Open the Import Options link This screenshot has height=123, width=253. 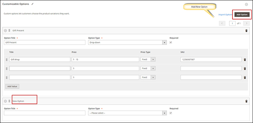point(225,14)
